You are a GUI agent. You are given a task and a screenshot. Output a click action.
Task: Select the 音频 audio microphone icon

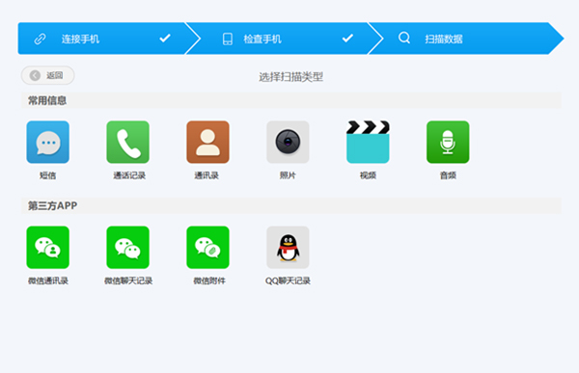tap(448, 142)
